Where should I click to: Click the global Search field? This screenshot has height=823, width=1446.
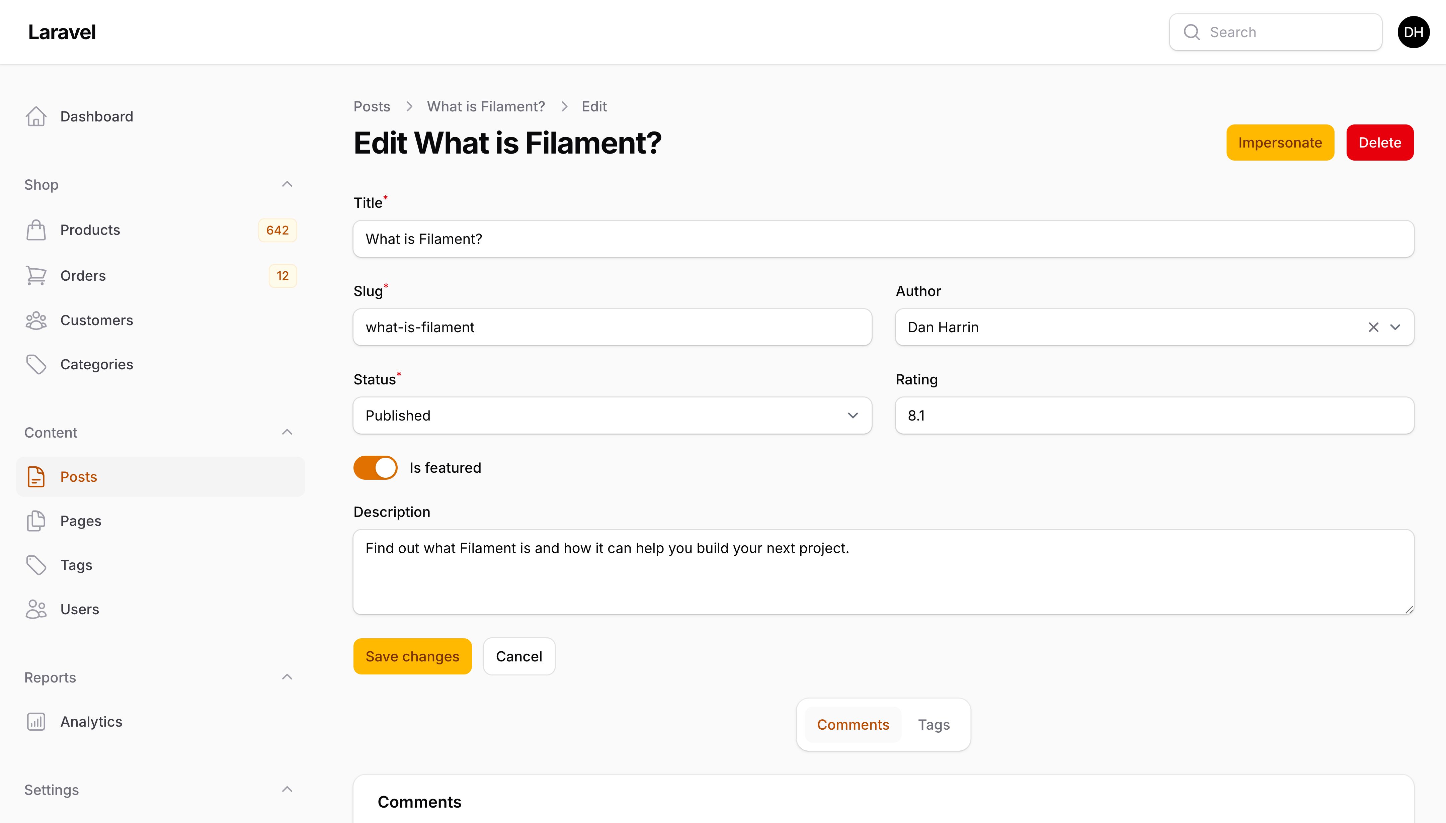1275,32
